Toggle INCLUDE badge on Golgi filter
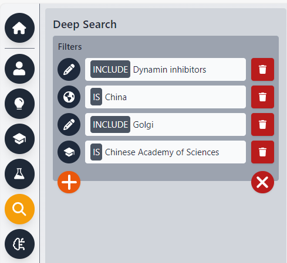Viewport: 287px width, 263px height. coord(110,124)
